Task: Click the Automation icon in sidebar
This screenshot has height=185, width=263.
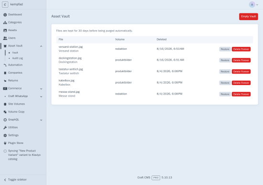Action: coord(5,65)
